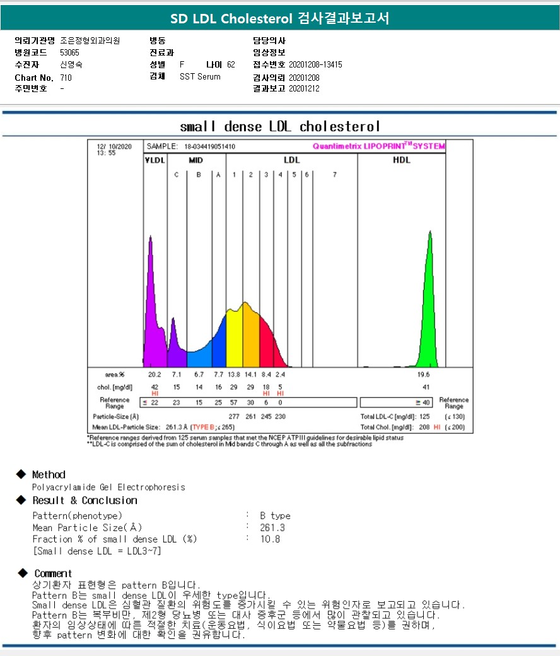Screen dimensions: 560x656
Task: Click the 'Method' section heading
Action: tap(49, 474)
